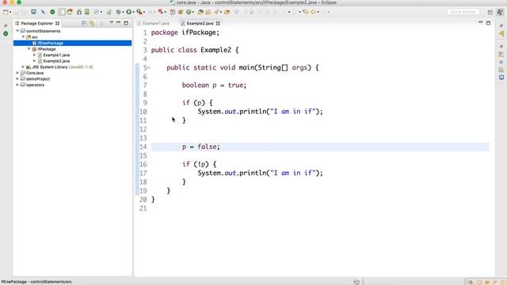507x285 pixels.
Task: Click the Open Perspective icon
Action: coord(490,12)
